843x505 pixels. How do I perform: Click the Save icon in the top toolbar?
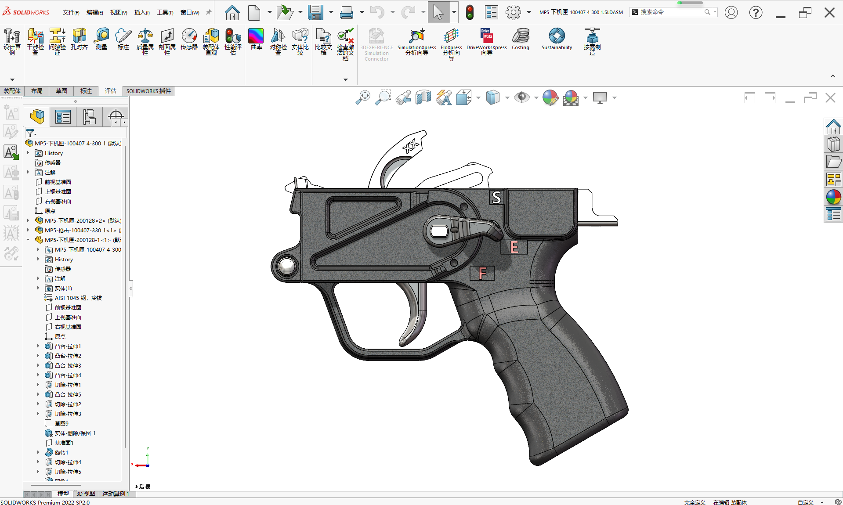pyautogui.click(x=315, y=12)
